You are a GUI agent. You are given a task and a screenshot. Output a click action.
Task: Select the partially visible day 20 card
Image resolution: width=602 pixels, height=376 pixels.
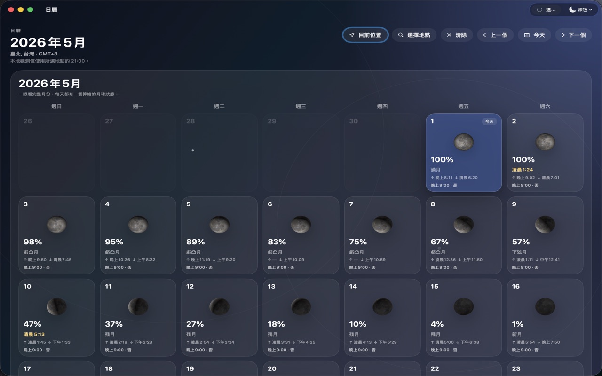[301, 369]
